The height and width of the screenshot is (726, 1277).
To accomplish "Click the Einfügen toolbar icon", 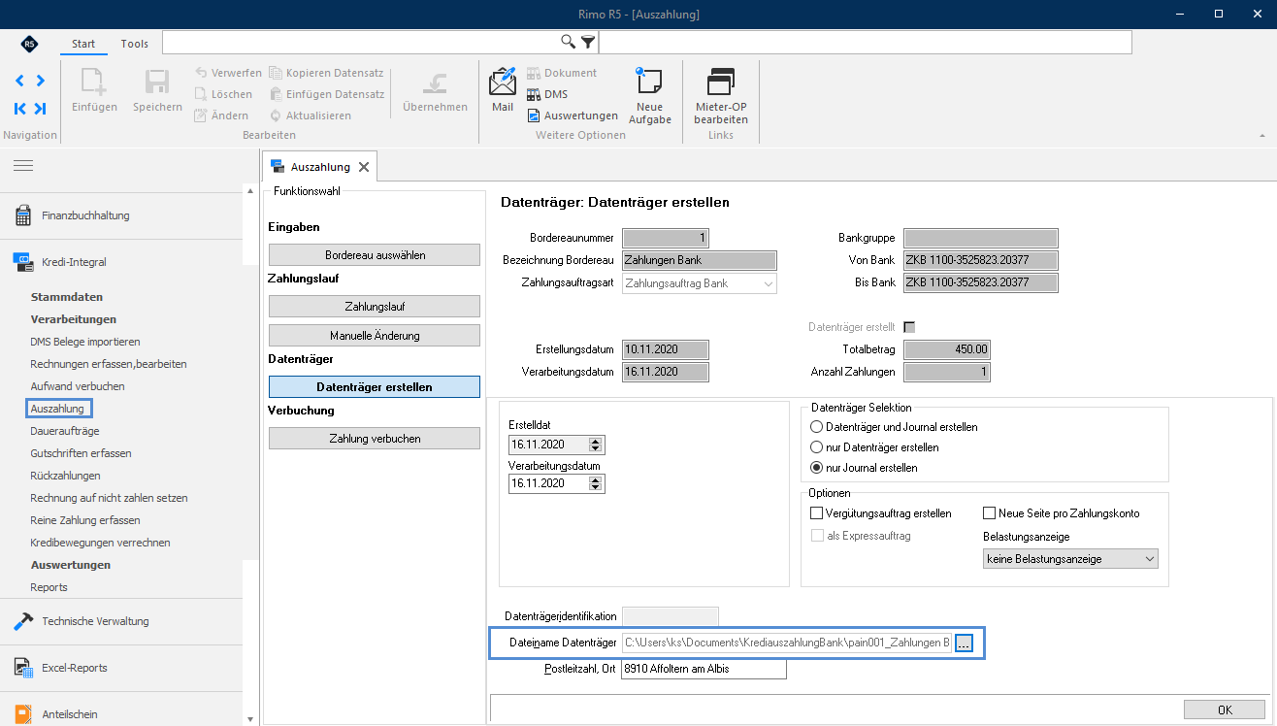I will (94, 82).
